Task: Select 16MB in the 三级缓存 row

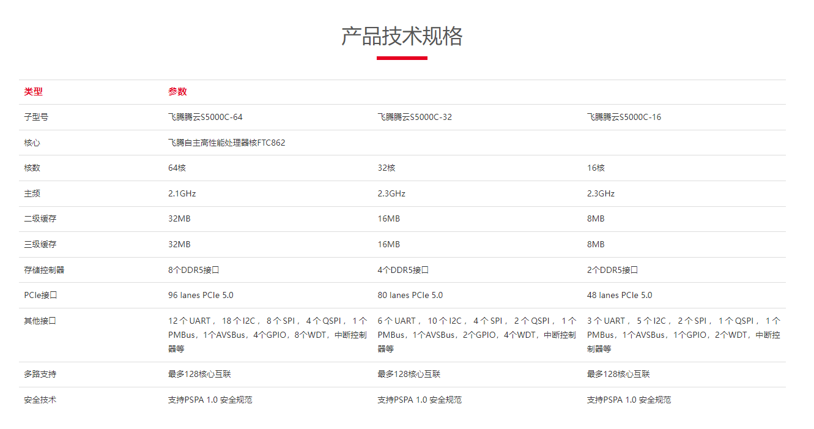Action: click(388, 244)
